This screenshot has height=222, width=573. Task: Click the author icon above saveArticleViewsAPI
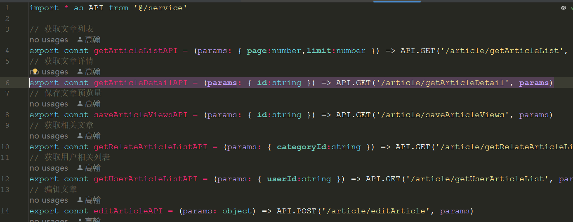pos(80,104)
